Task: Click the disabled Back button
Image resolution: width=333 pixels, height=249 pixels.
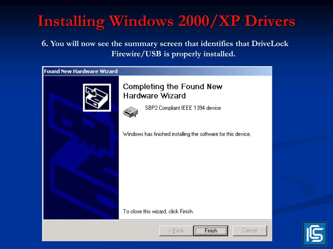Action: click(176, 231)
